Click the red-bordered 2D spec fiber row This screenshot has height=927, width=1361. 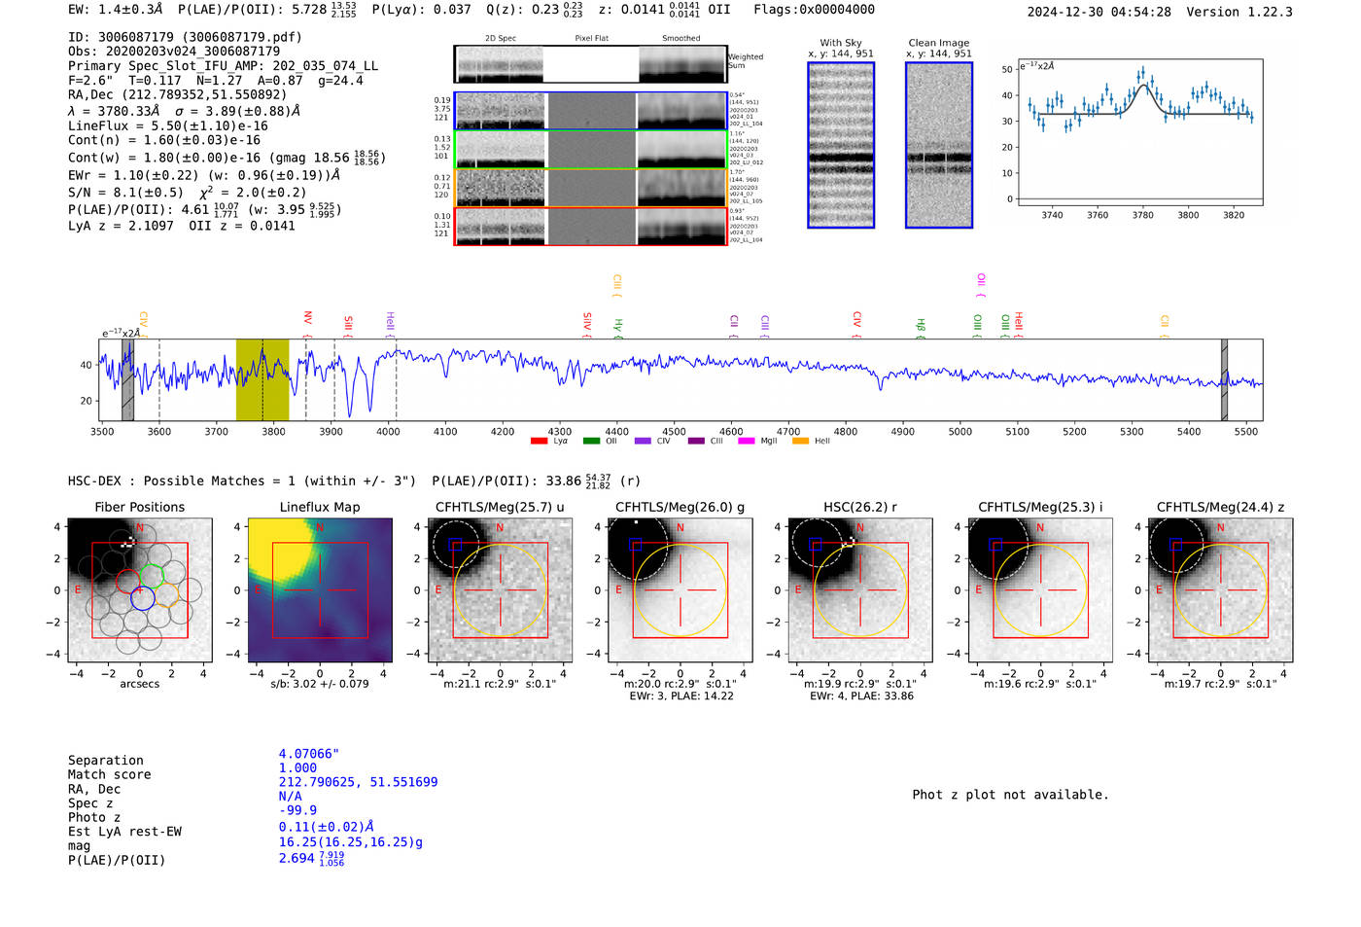591,227
